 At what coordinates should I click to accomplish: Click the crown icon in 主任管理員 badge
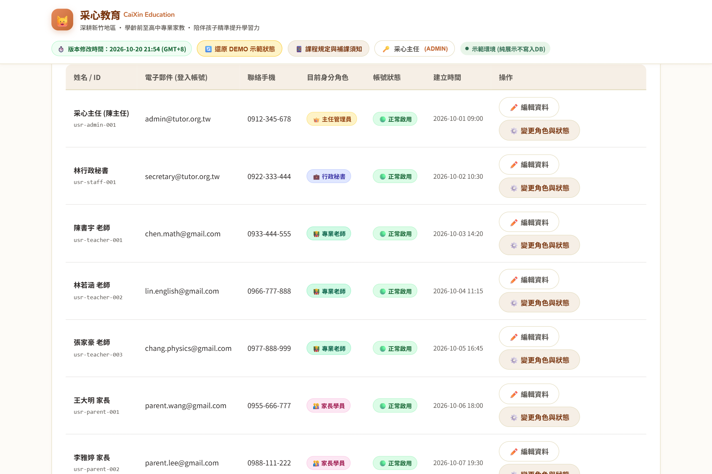316,119
